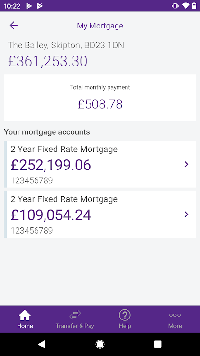Select the Transfer & Pay arrows icon
This screenshot has height=356, width=200.
75,315
